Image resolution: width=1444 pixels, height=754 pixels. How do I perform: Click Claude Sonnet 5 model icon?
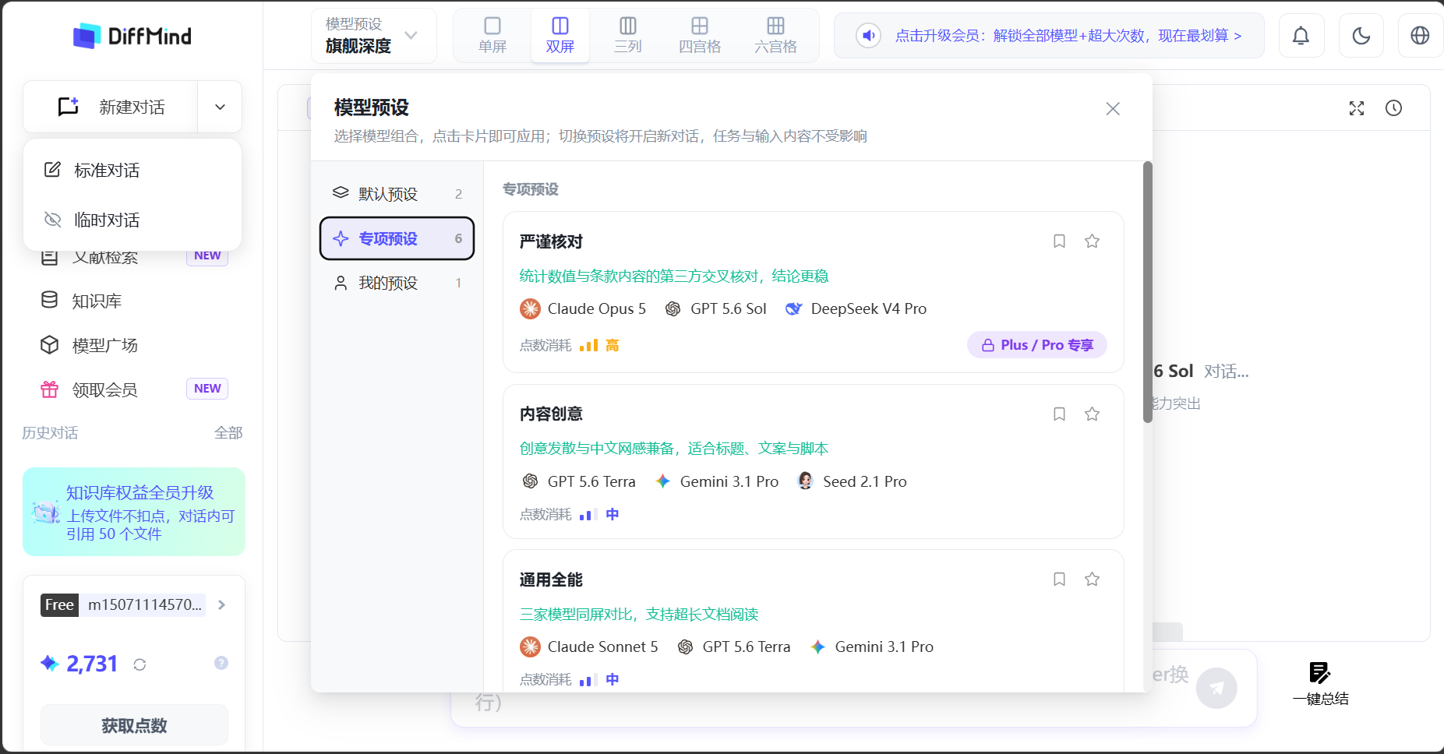pyautogui.click(x=530, y=647)
